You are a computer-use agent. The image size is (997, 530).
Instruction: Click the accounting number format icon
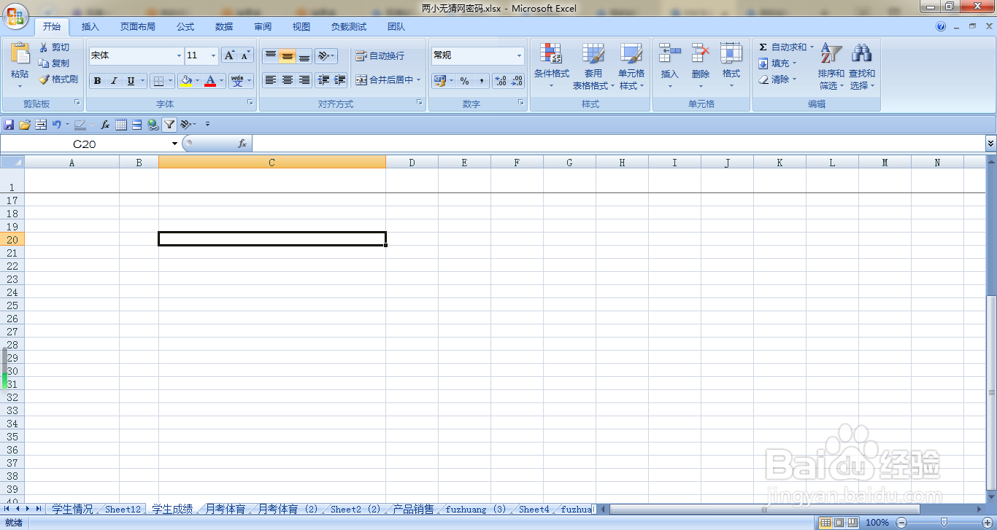point(439,81)
